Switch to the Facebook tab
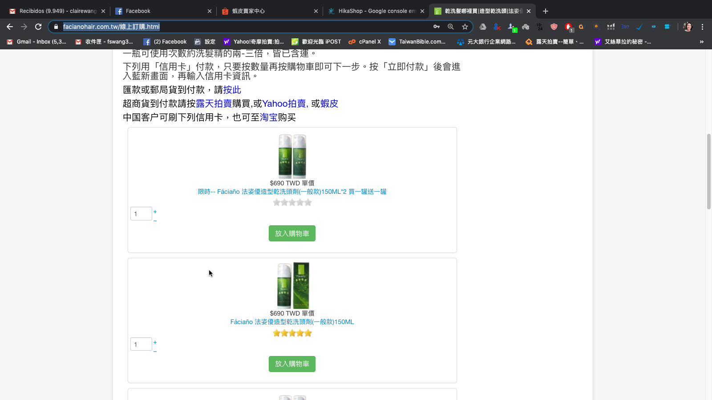Screen dimensions: 712x400 pos(163,11)
